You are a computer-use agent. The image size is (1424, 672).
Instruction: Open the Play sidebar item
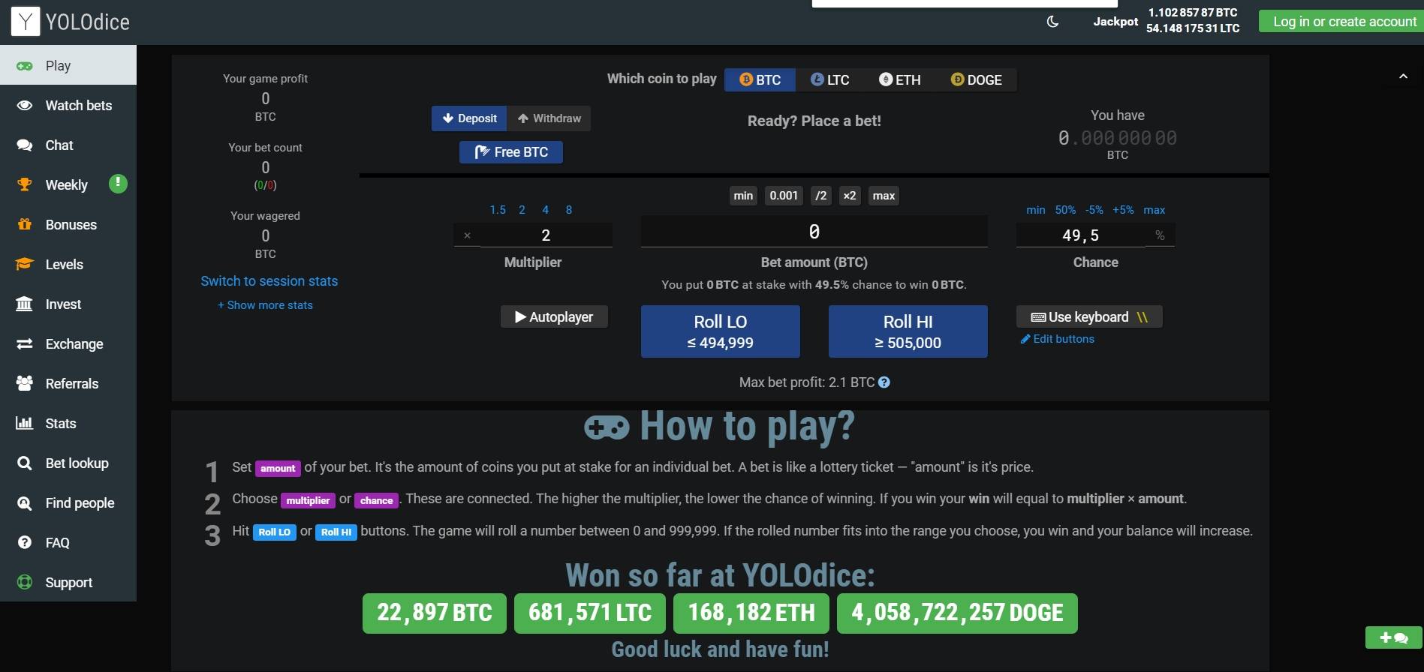(68, 65)
